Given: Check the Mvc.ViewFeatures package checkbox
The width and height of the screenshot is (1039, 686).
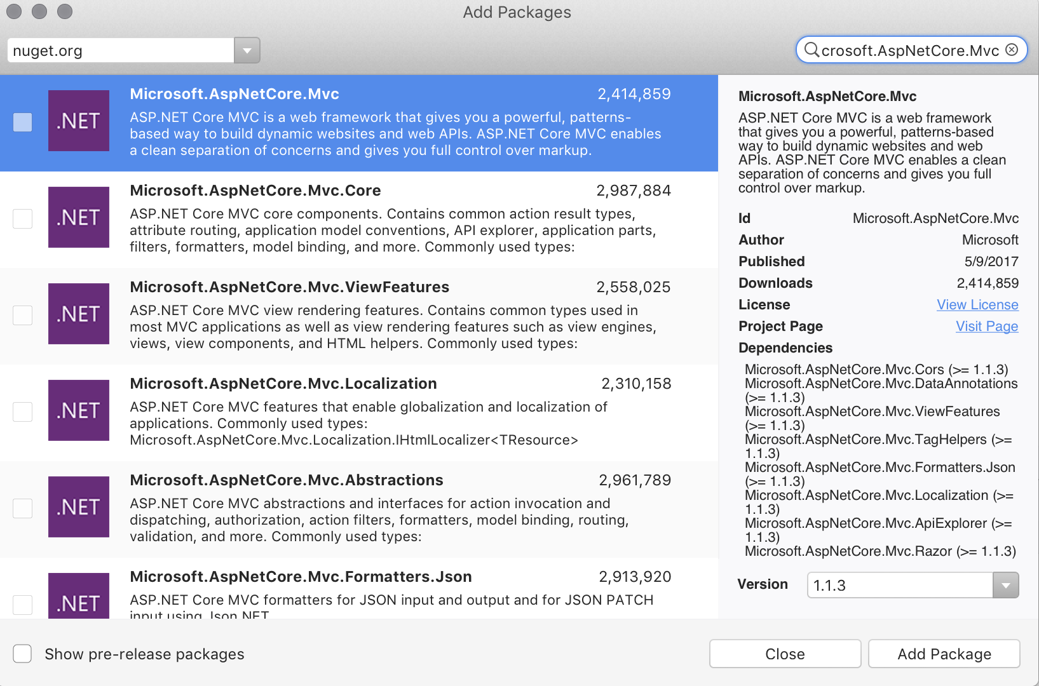Looking at the screenshot, I should click(x=23, y=315).
